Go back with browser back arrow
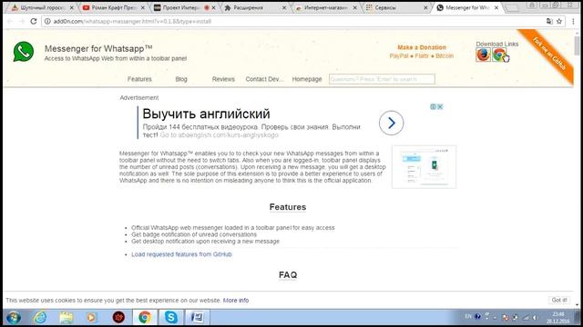 10,21
